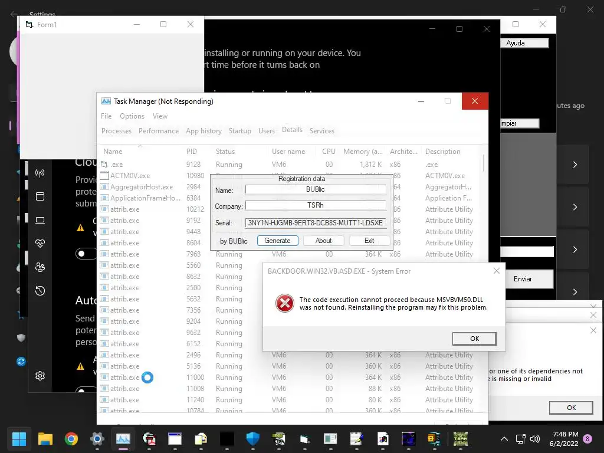Image resolution: width=604 pixels, height=453 pixels.
Task: Open the File menu in Task Manager
Action: click(106, 116)
